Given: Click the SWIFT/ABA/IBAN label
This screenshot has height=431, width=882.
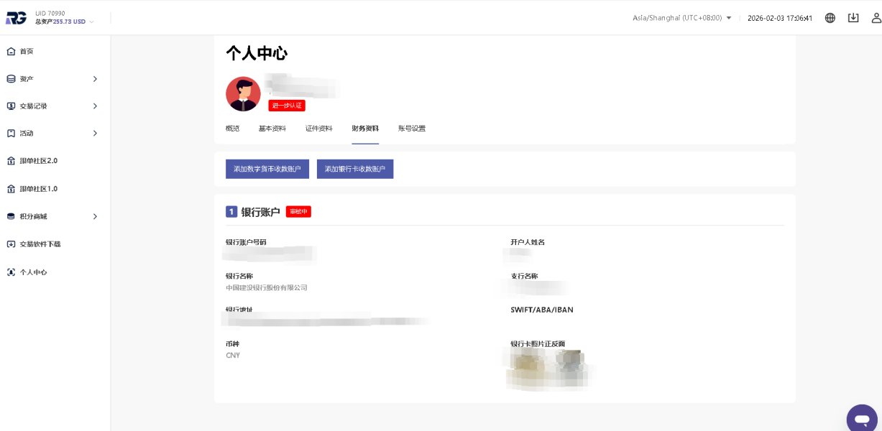Looking at the screenshot, I should pos(542,310).
